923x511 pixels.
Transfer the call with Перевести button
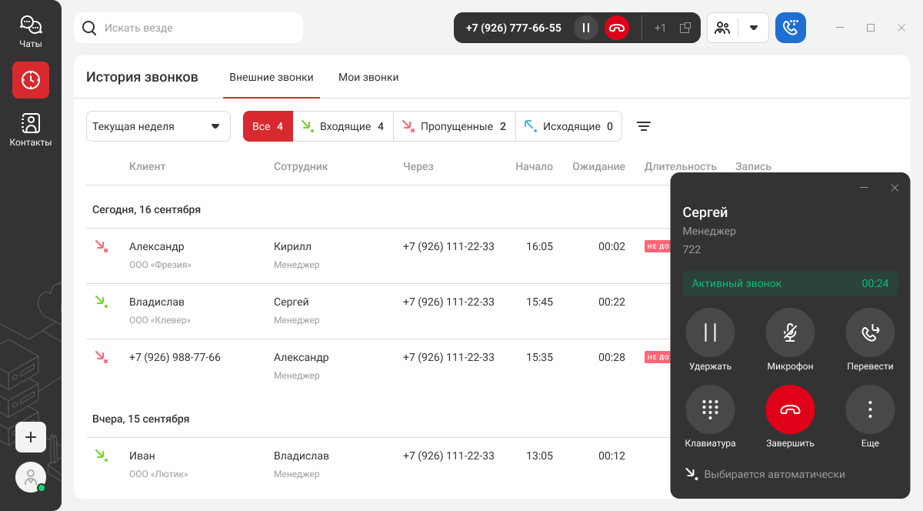870,332
